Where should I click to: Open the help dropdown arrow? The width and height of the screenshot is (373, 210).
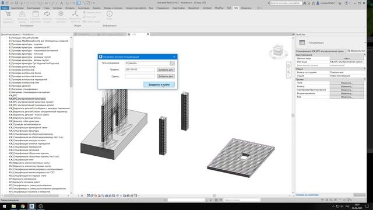(350, 3)
